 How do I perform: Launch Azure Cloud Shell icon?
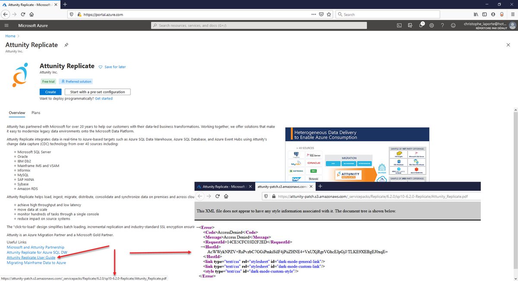click(400, 26)
